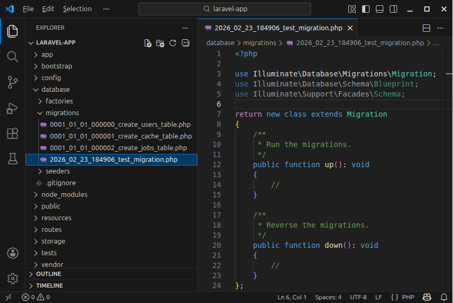Toggle the secondary side bar
This screenshot has width=453, height=303.
(x=393, y=9)
